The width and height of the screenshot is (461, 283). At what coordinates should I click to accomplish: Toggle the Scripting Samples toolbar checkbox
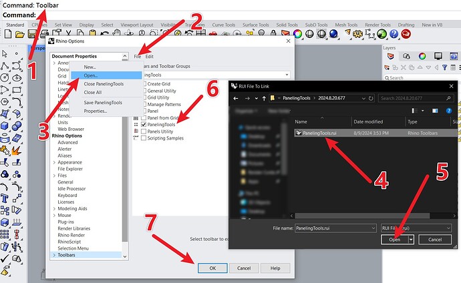coord(144,138)
